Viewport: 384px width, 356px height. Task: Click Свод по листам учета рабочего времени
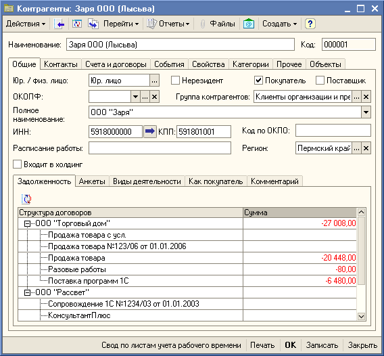click(x=171, y=345)
